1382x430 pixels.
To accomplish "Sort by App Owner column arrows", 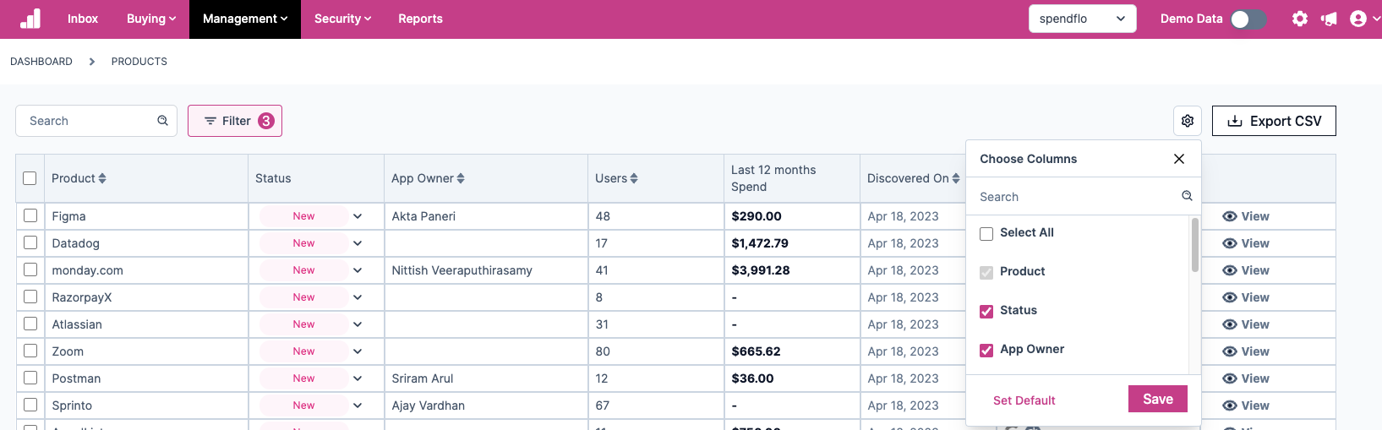I will coord(461,178).
